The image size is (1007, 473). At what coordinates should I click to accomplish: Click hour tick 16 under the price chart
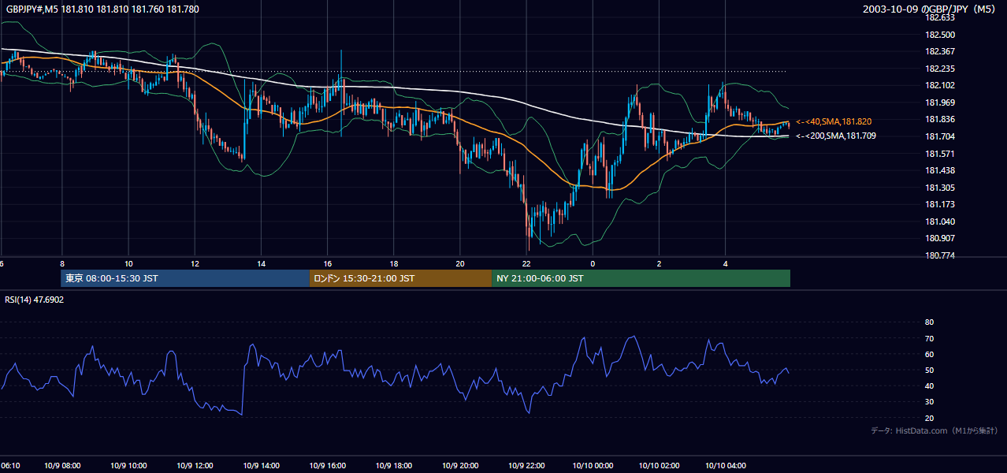click(327, 264)
